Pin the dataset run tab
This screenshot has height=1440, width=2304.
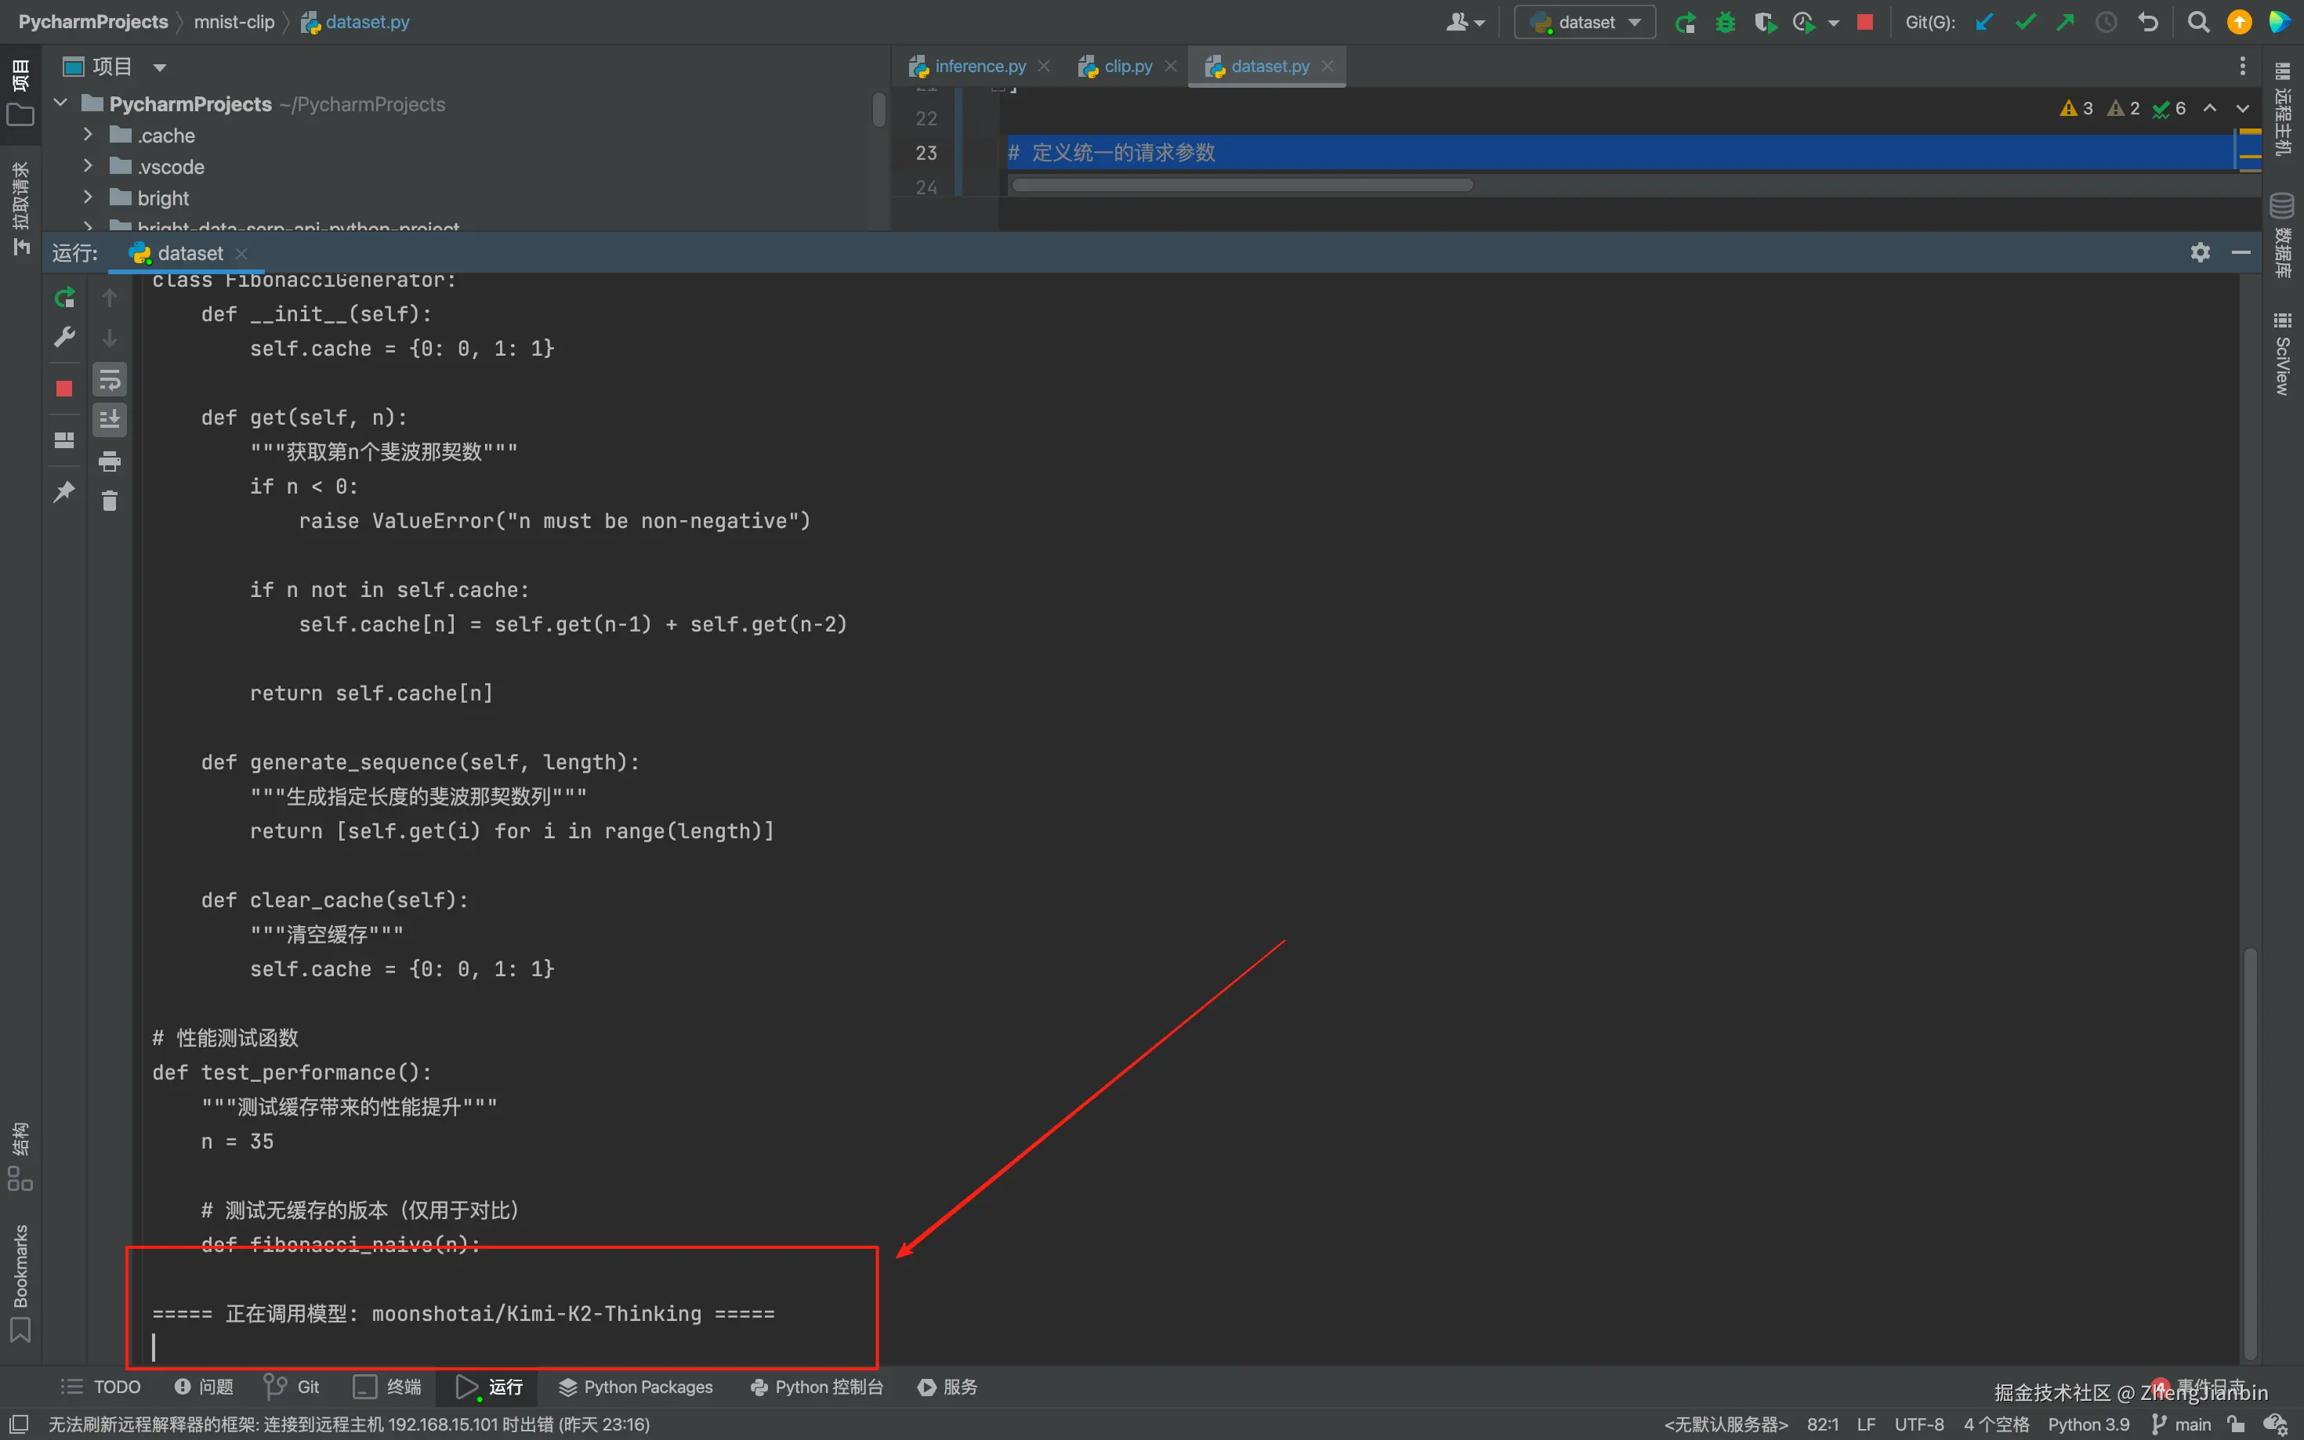pyautogui.click(x=63, y=491)
